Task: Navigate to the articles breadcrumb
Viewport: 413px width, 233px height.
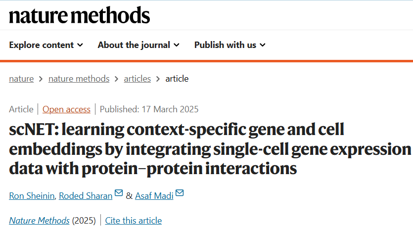Action: 137,79
